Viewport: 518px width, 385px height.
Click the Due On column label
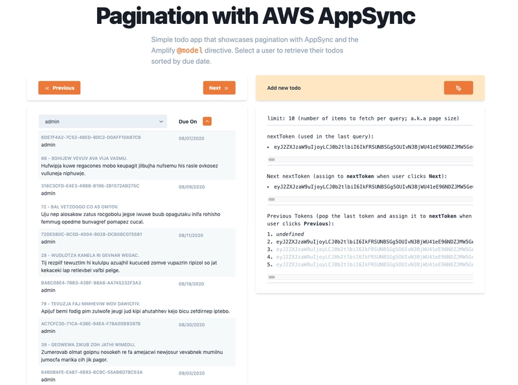click(x=188, y=122)
